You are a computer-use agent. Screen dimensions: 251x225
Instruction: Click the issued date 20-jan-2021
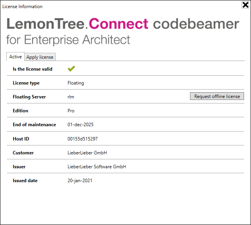coord(80,181)
